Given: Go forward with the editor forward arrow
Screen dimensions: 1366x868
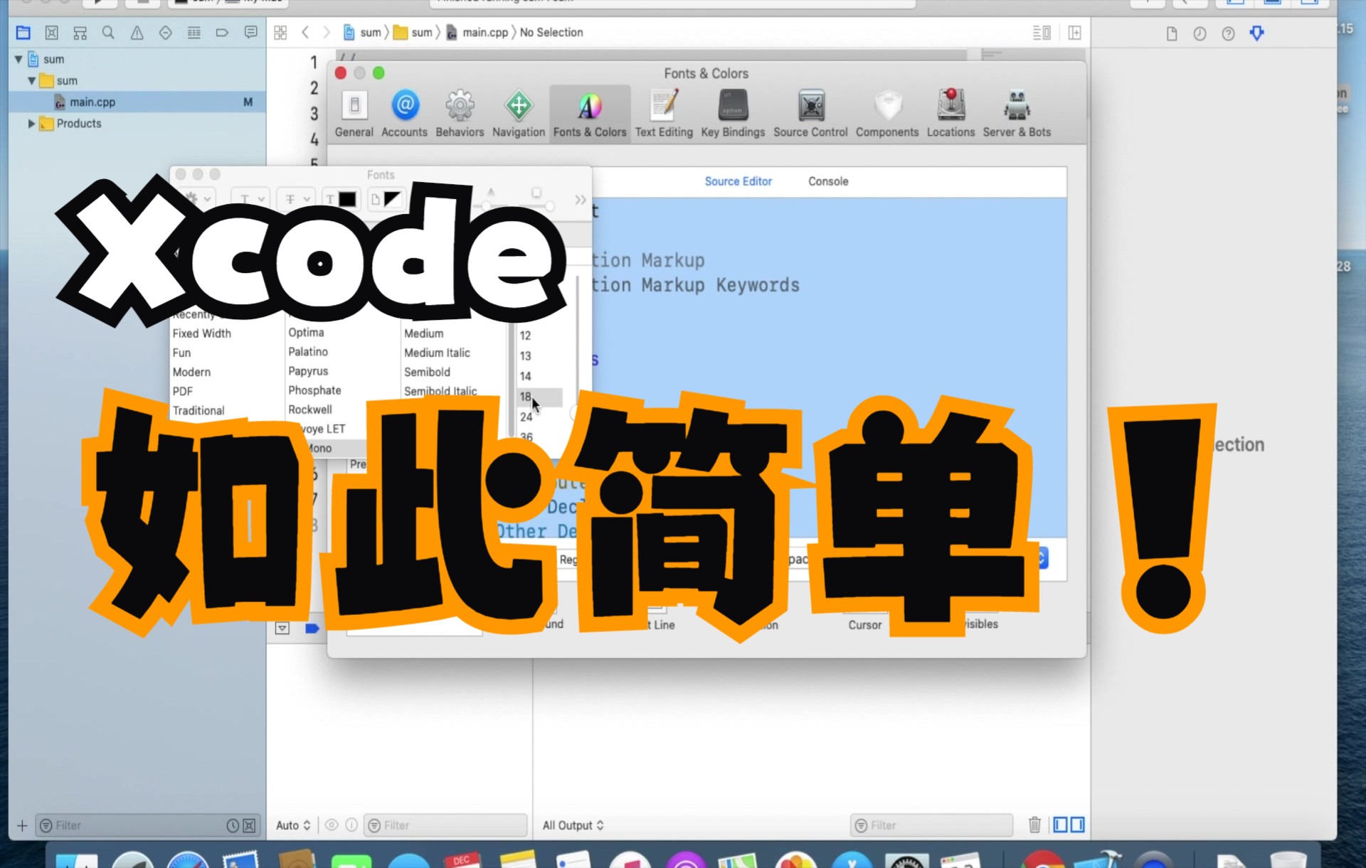Looking at the screenshot, I should coord(327,33).
